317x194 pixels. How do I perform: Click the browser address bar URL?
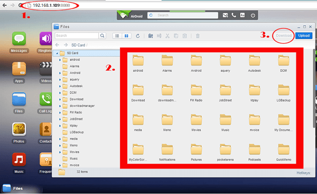pyautogui.click(x=51, y=5)
